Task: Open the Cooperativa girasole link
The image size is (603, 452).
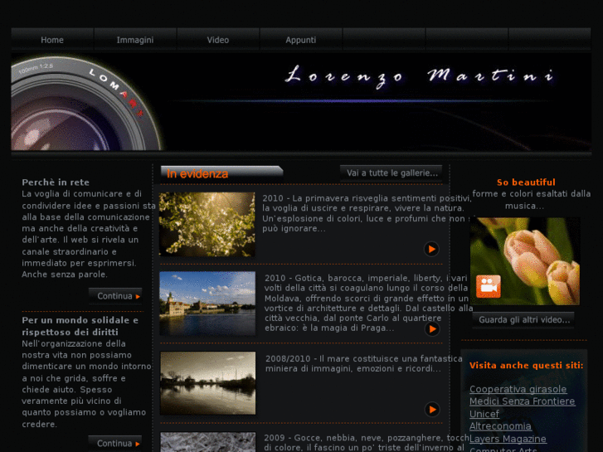Action: [518, 389]
